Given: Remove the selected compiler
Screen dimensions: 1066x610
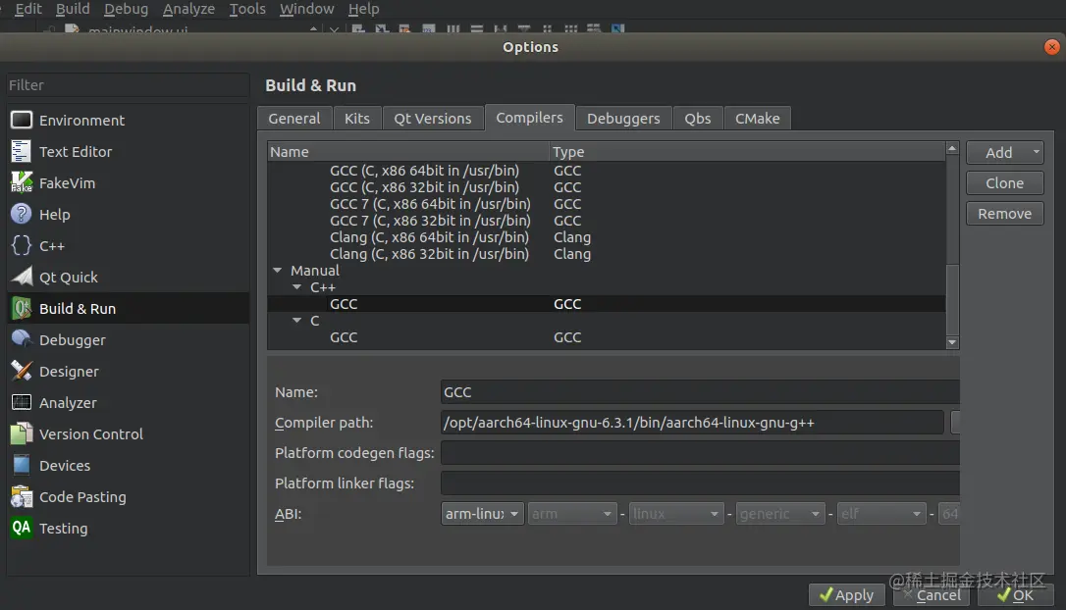Looking at the screenshot, I should (1005, 213).
